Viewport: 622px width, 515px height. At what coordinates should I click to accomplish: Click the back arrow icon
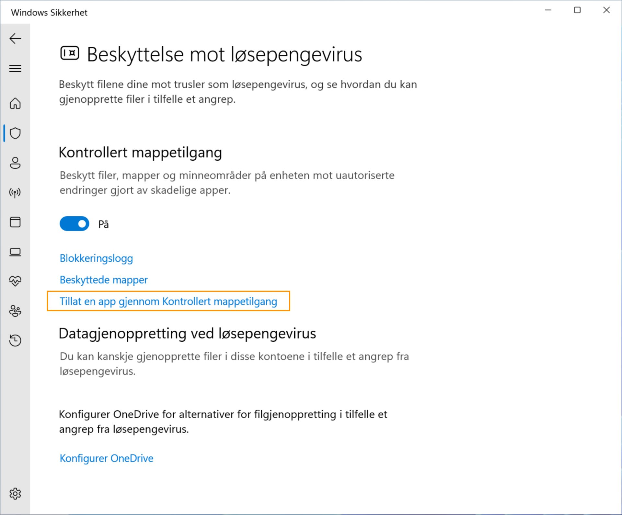15,39
